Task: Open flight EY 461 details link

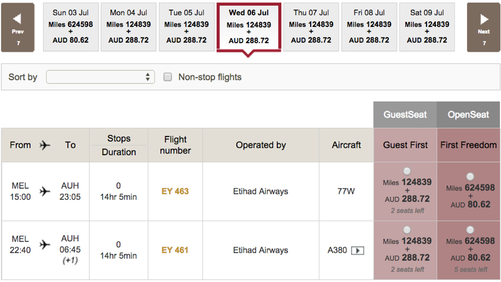Action: pos(175,250)
